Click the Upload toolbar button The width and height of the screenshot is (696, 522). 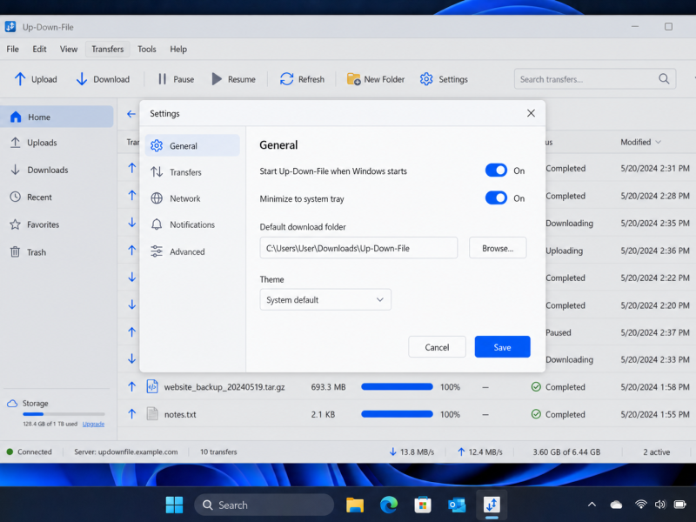[x=36, y=79]
